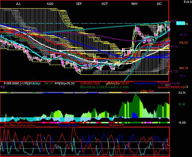Click the purple TC label
The width and height of the screenshot is (192, 157).
click(3, 87)
